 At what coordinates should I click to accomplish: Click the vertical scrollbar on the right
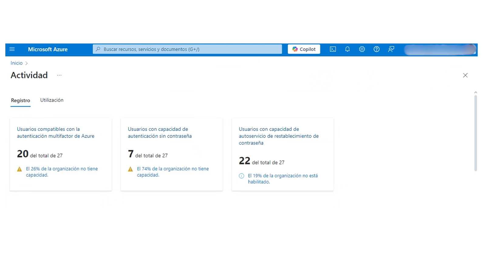tap(475, 133)
